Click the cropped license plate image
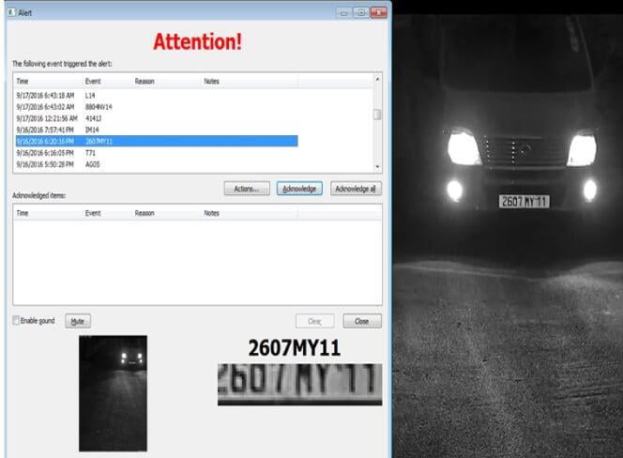 [x=299, y=384]
